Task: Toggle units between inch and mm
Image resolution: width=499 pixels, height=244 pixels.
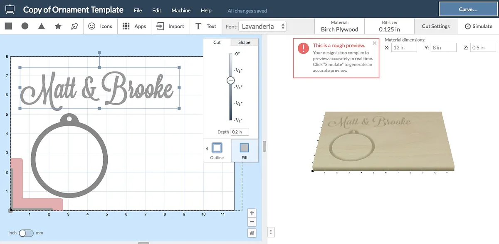Action: [26, 233]
